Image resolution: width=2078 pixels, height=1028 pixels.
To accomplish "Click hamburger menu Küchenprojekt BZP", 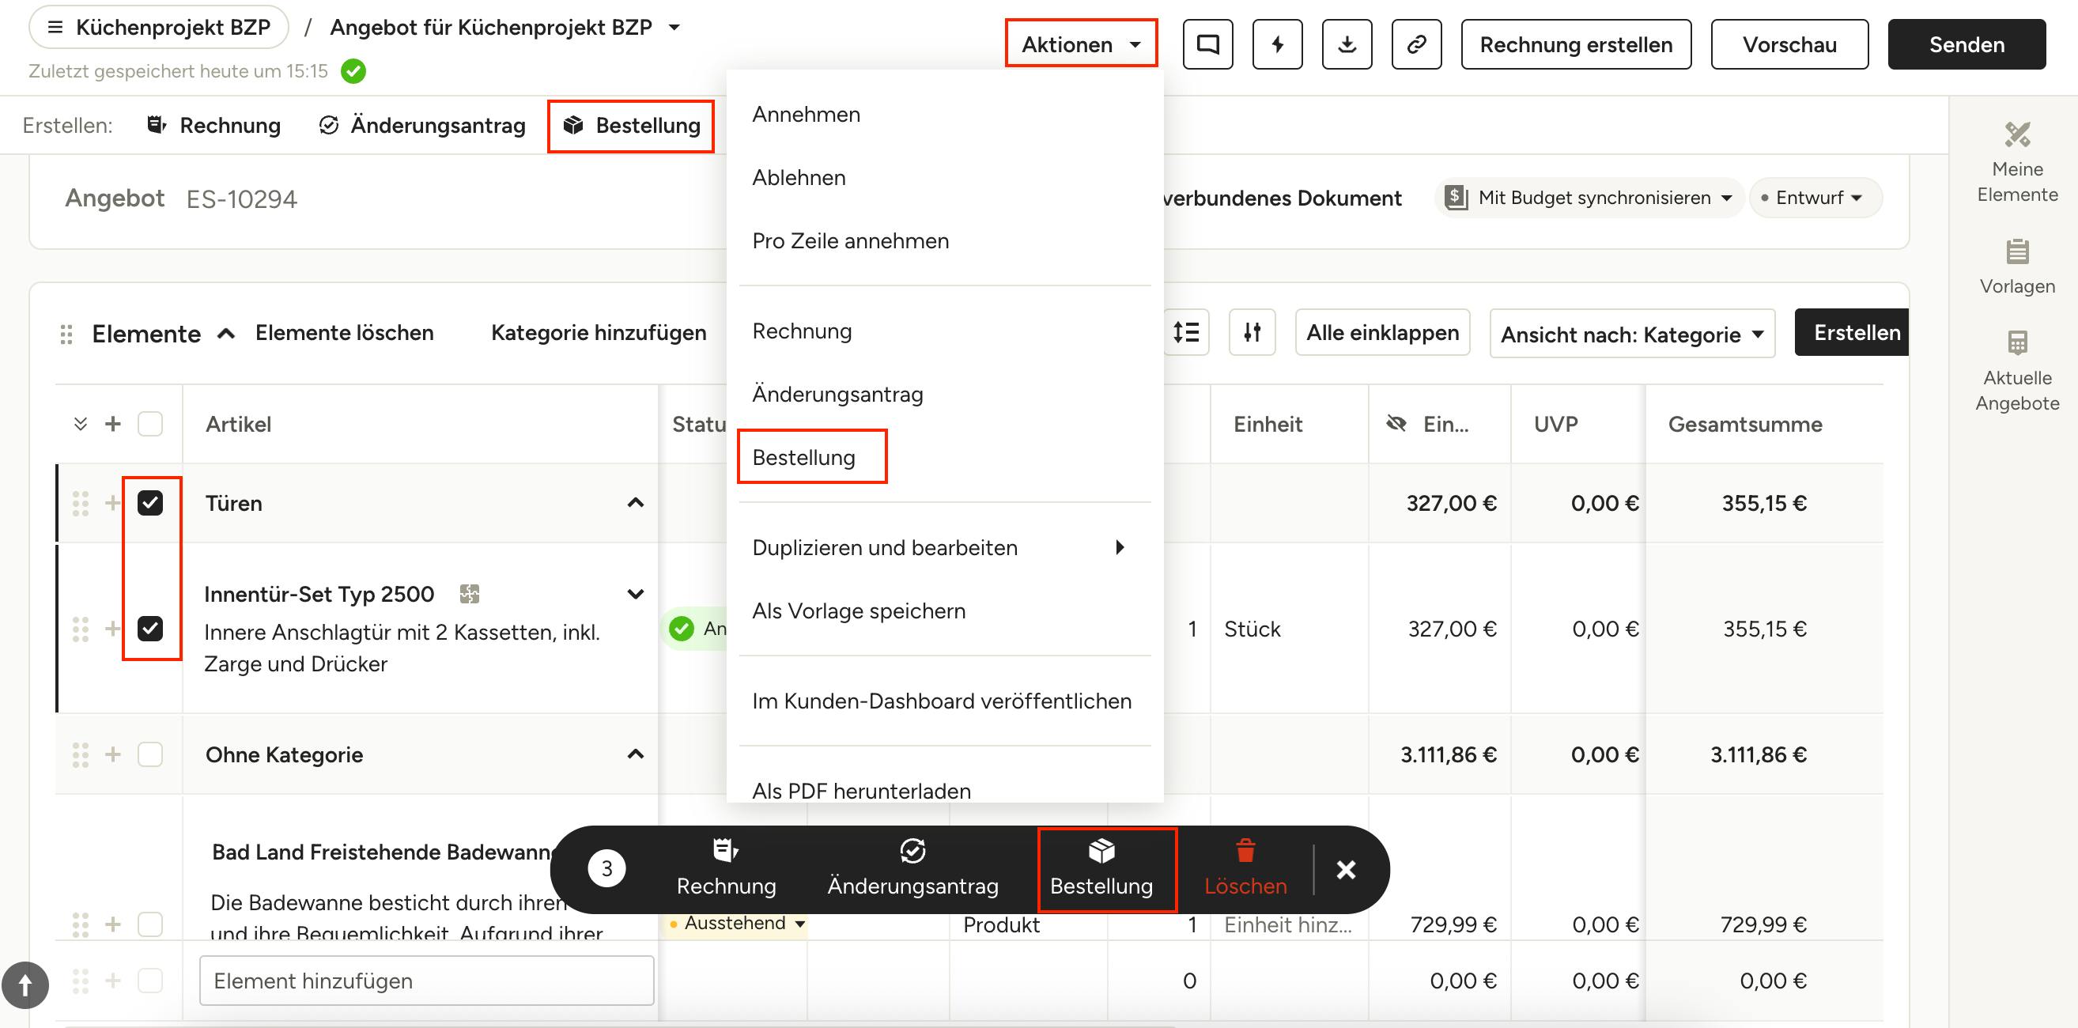I will (55, 27).
